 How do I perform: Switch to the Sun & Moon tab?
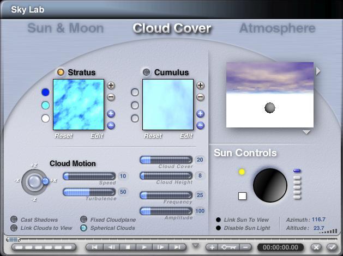pos(65,28)
